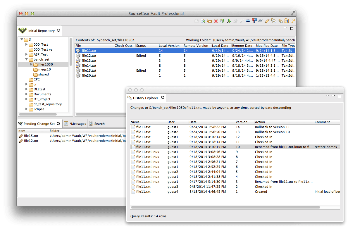The height and width of the screenshot is (229, 348).
Task: Maximize the History Explorer view
Action: pos(339,96)
